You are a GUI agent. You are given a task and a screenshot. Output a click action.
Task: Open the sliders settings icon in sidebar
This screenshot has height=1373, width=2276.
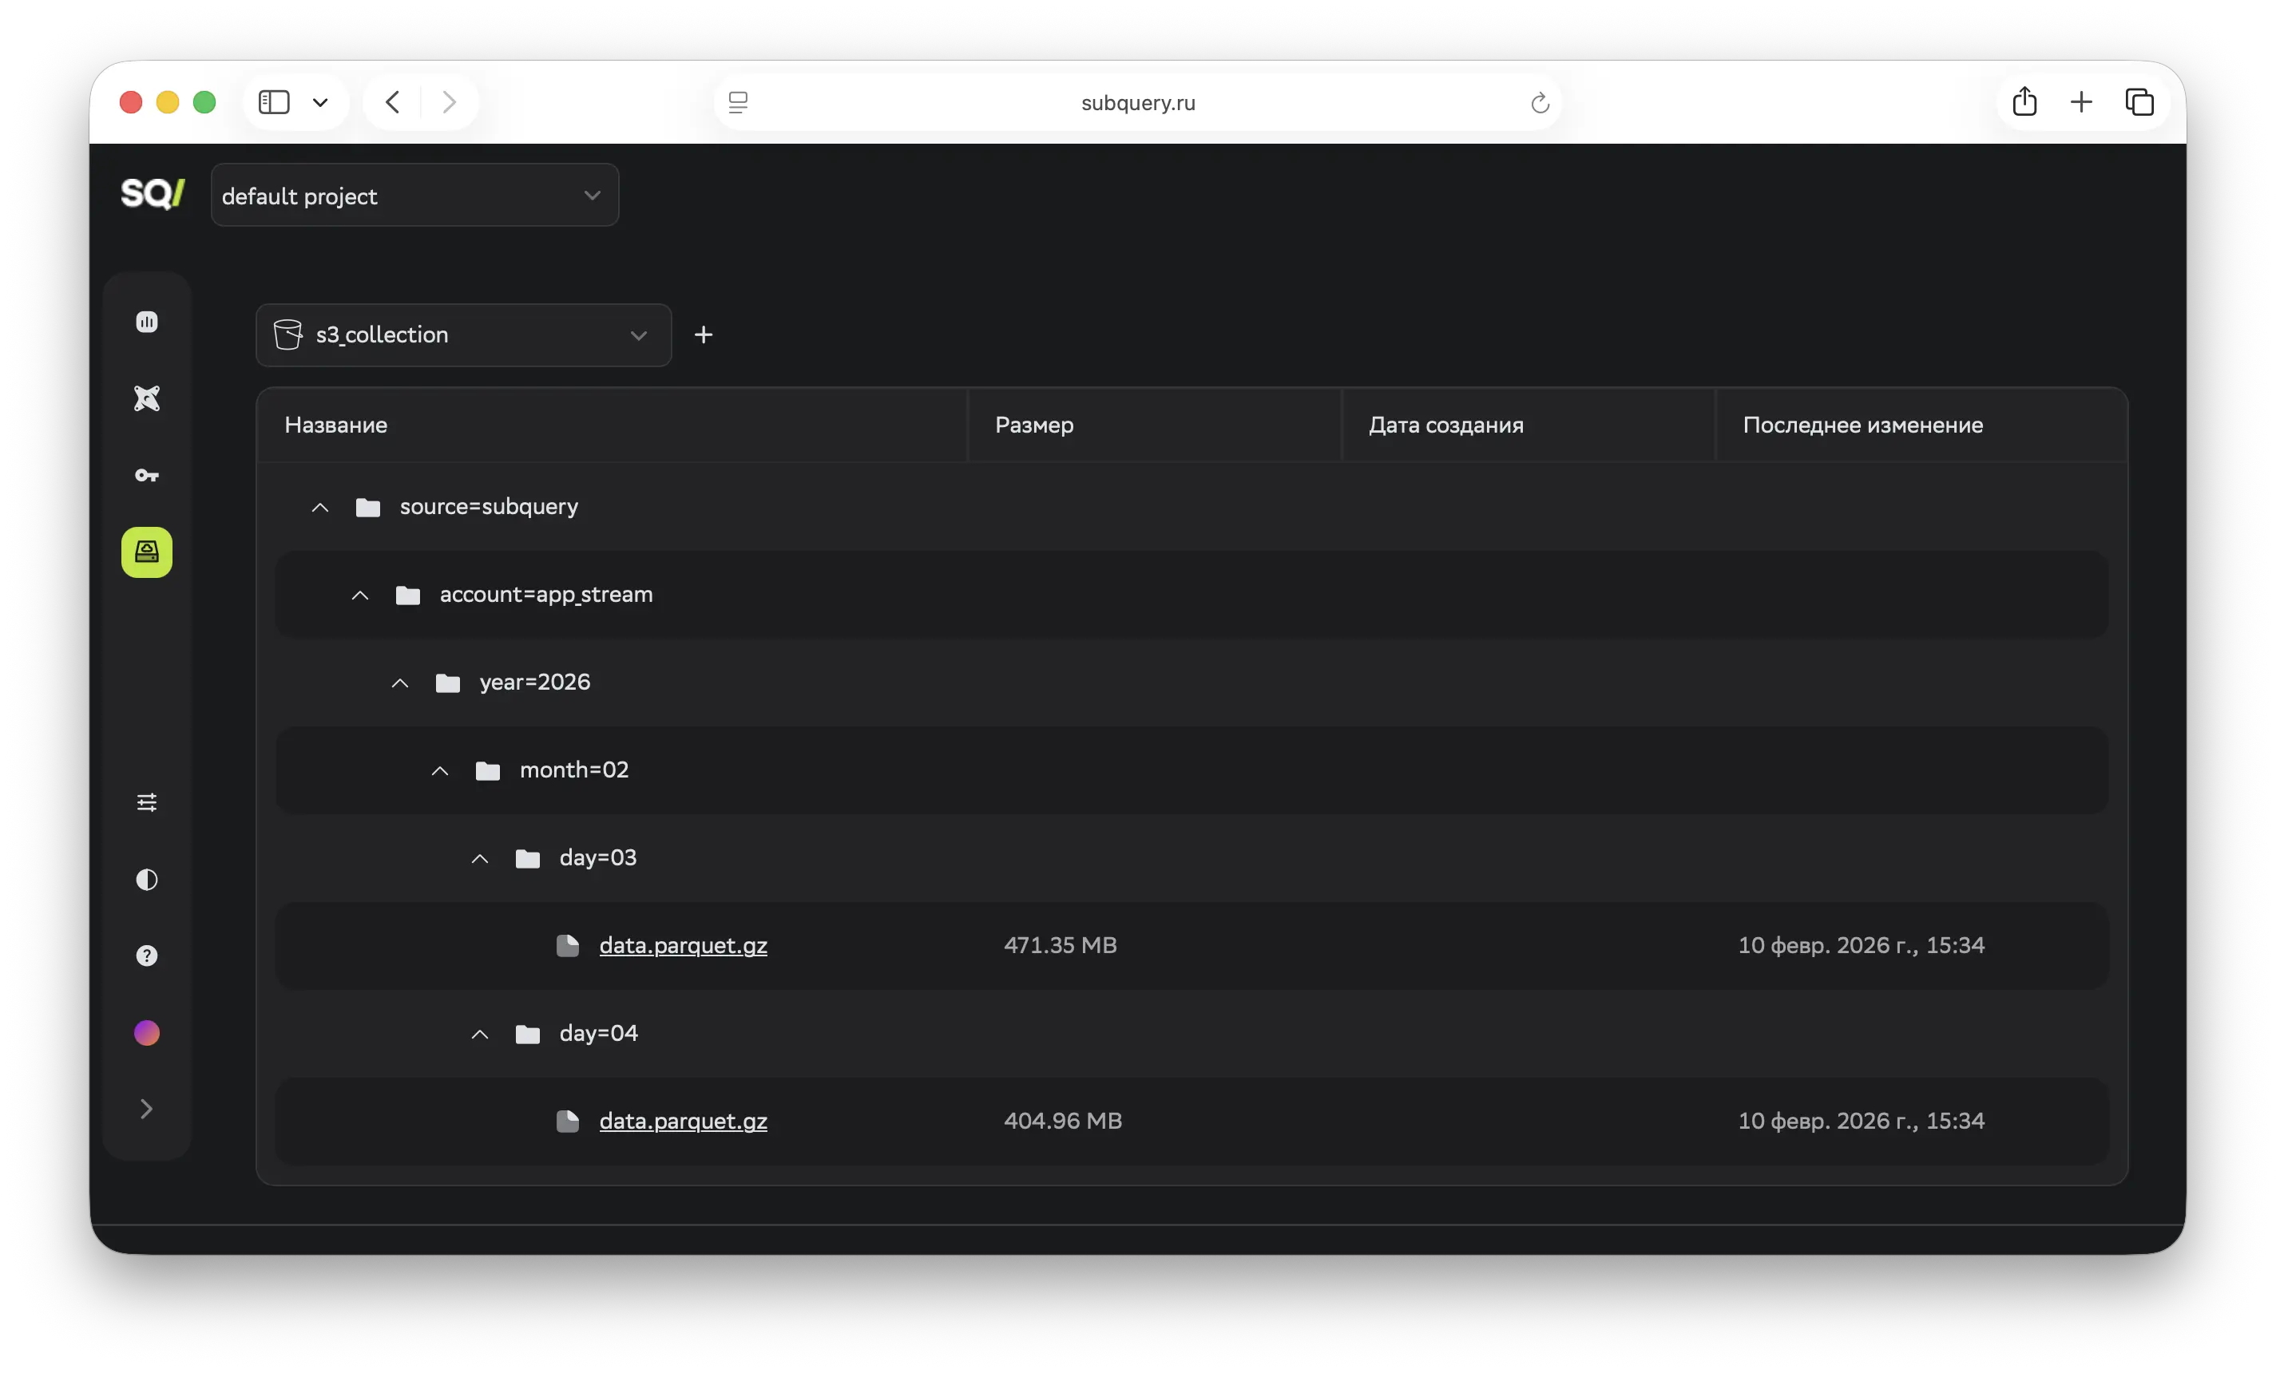147,802
